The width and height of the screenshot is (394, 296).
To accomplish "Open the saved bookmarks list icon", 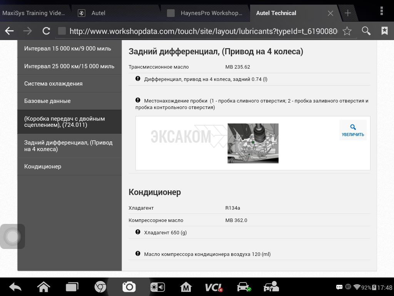I will (x=384, y=31).
